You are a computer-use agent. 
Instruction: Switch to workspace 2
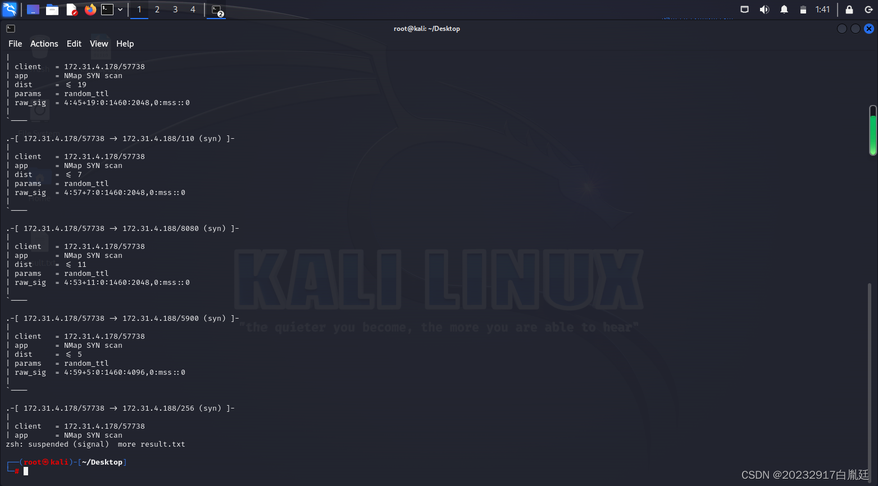(x=157, y=10)
